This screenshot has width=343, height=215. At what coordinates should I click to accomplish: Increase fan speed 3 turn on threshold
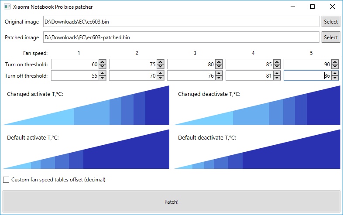(x=219, y=62)
